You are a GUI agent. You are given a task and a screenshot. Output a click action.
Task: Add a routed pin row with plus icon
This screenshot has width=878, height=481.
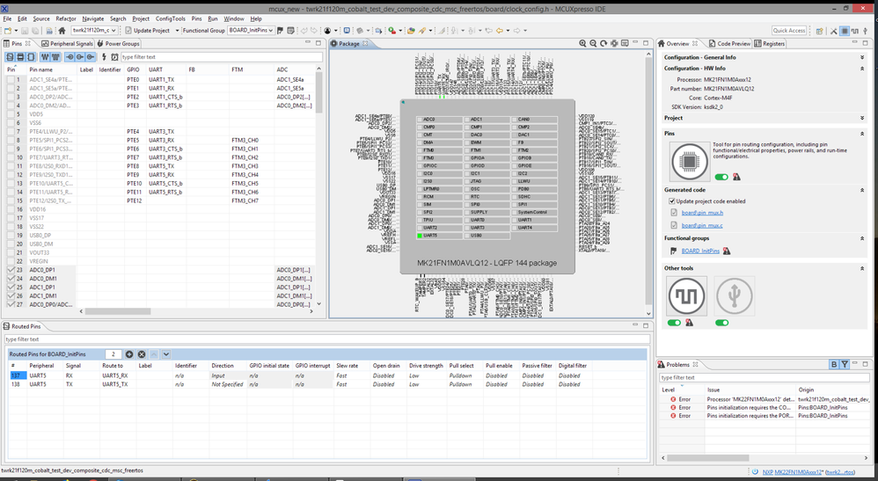[x=129, y=354]
